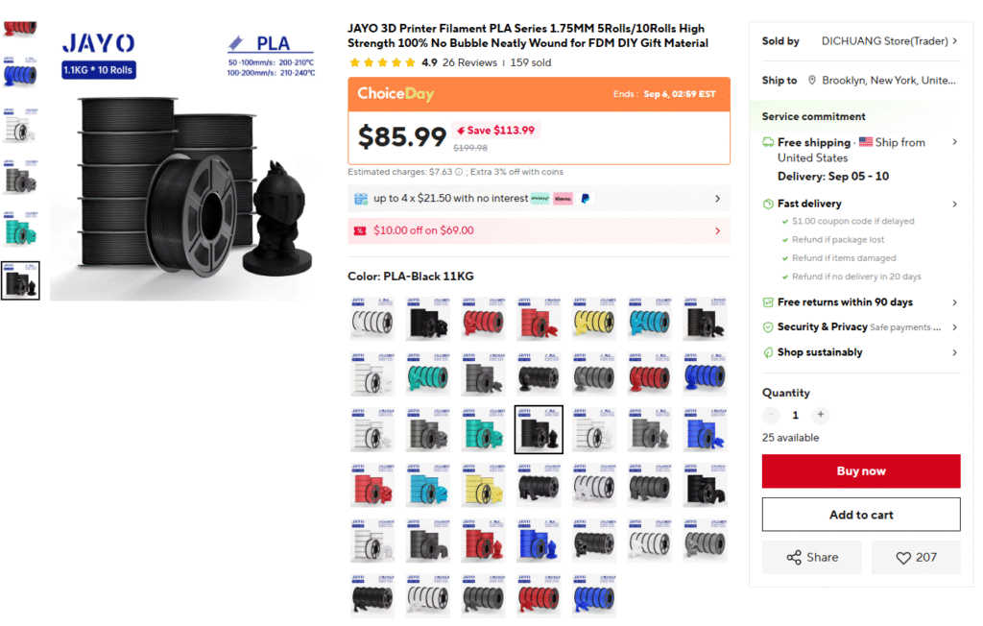Open the DICHUANG Store(Trader) seller link

(x=890, y=40)
